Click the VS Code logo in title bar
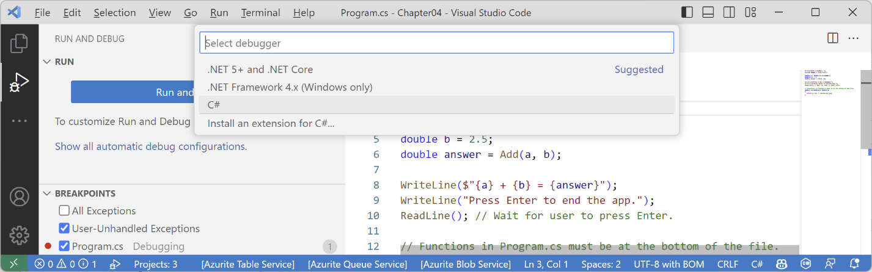The height and width of the screenshot is (272, 872). (15, 12)
